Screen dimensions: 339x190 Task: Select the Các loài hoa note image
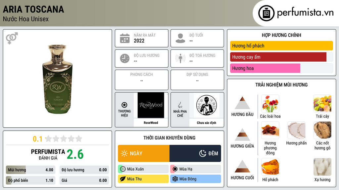point(270,104)
